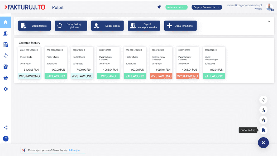Open the fakturuj.to help link in the footer
Image resolution: width=277 pixels, height=157 pixels.
(74, 150)
